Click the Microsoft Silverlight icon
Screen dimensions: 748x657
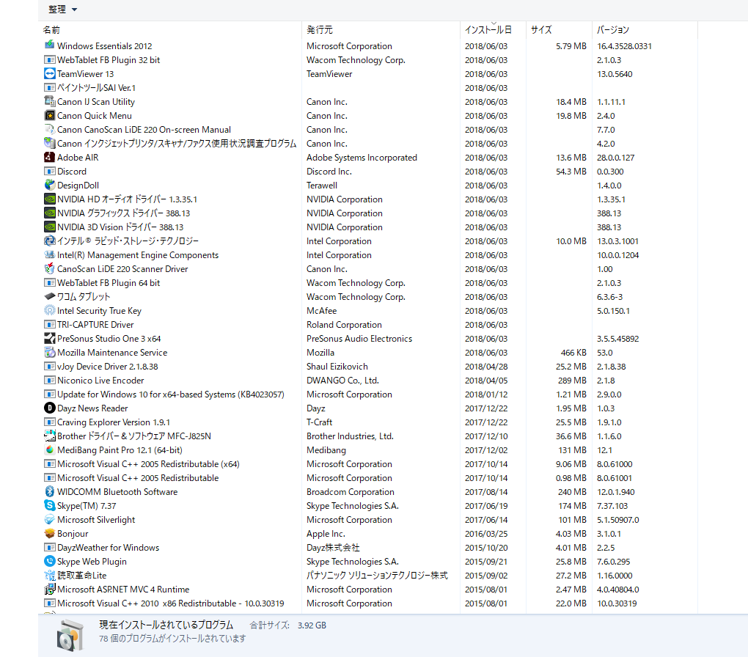pyautogui.click(x=50, y=519)
